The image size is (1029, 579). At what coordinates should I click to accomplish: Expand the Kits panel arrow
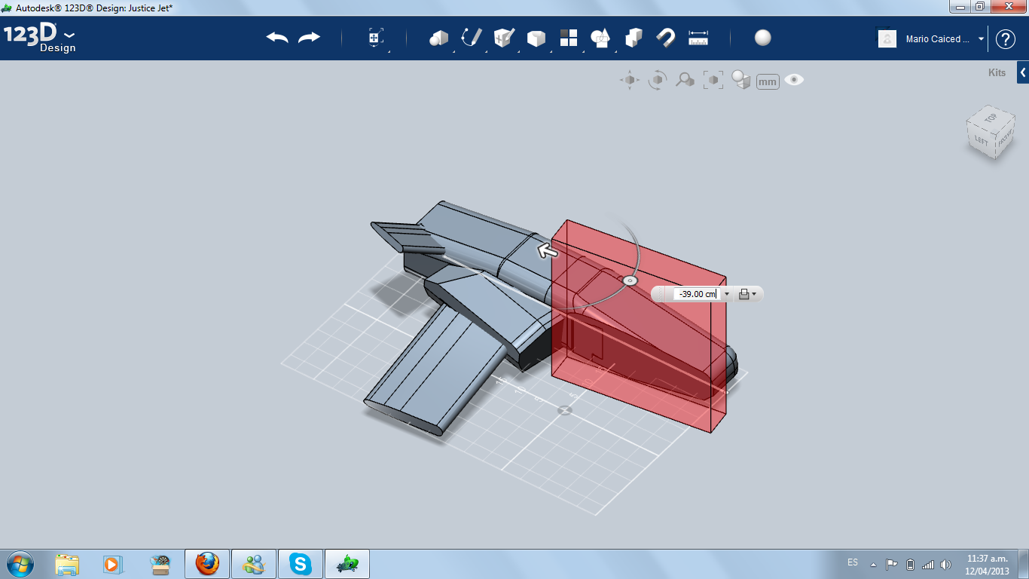click(1023, 72)
